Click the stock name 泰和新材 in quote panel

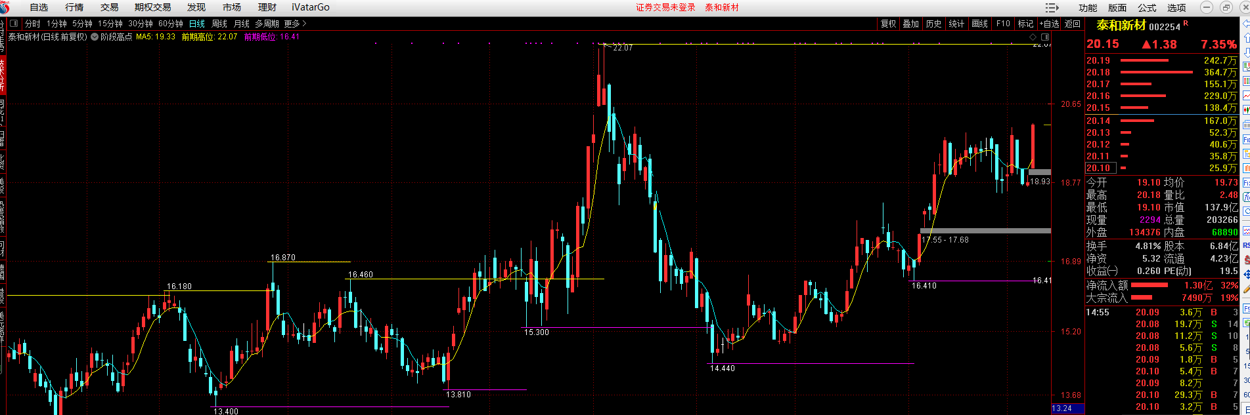pyautogui.click(x=1121, y=26)
